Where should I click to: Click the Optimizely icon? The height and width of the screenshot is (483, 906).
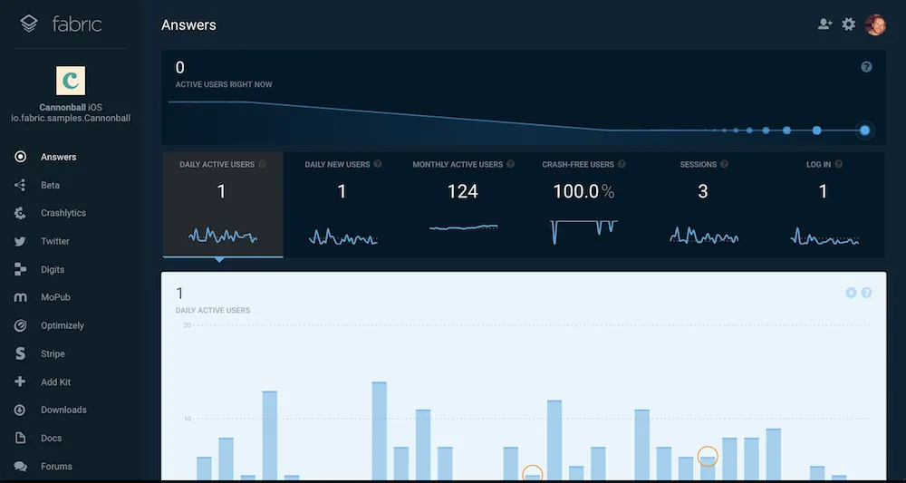pos(20,326)
